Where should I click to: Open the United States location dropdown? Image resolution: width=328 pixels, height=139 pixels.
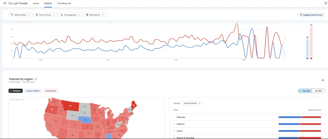(x=20, y=15)
